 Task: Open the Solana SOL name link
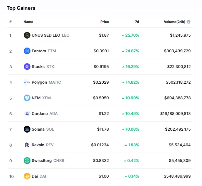[43, 129]
